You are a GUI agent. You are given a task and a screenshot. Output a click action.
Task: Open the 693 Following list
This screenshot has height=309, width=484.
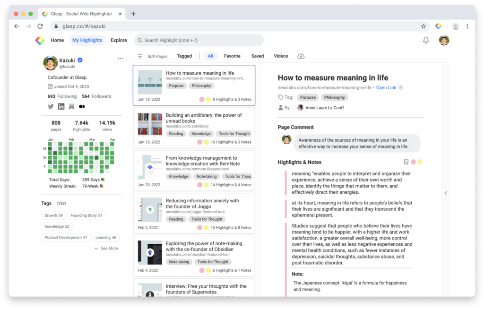(62, 96)
